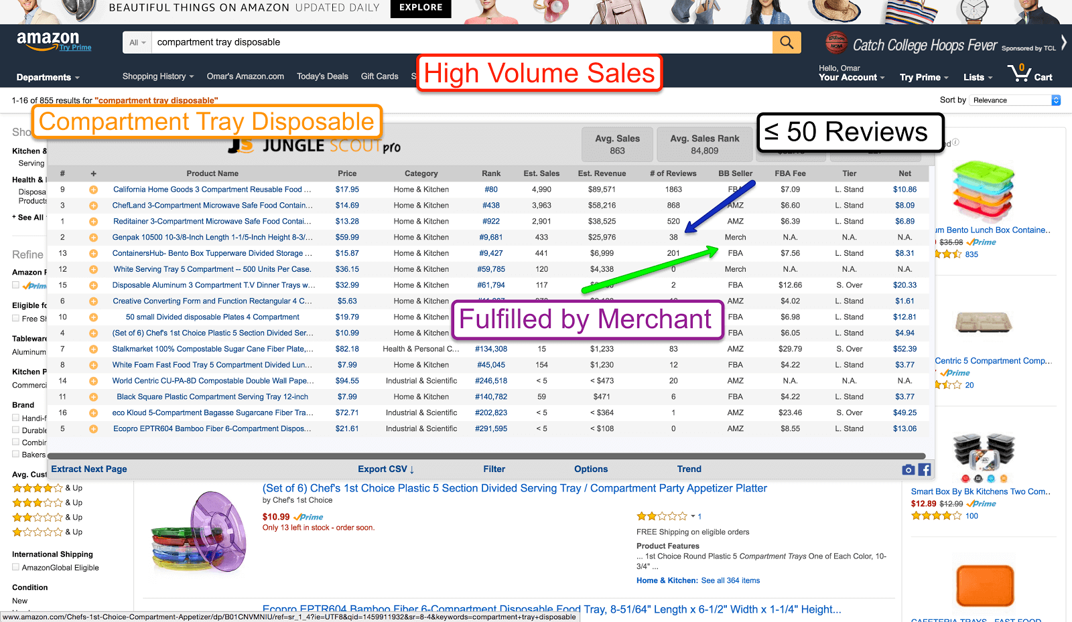Click Extract Next Page in Jungle Scout
The image size is (1072, 622).
tap(89, 469)
